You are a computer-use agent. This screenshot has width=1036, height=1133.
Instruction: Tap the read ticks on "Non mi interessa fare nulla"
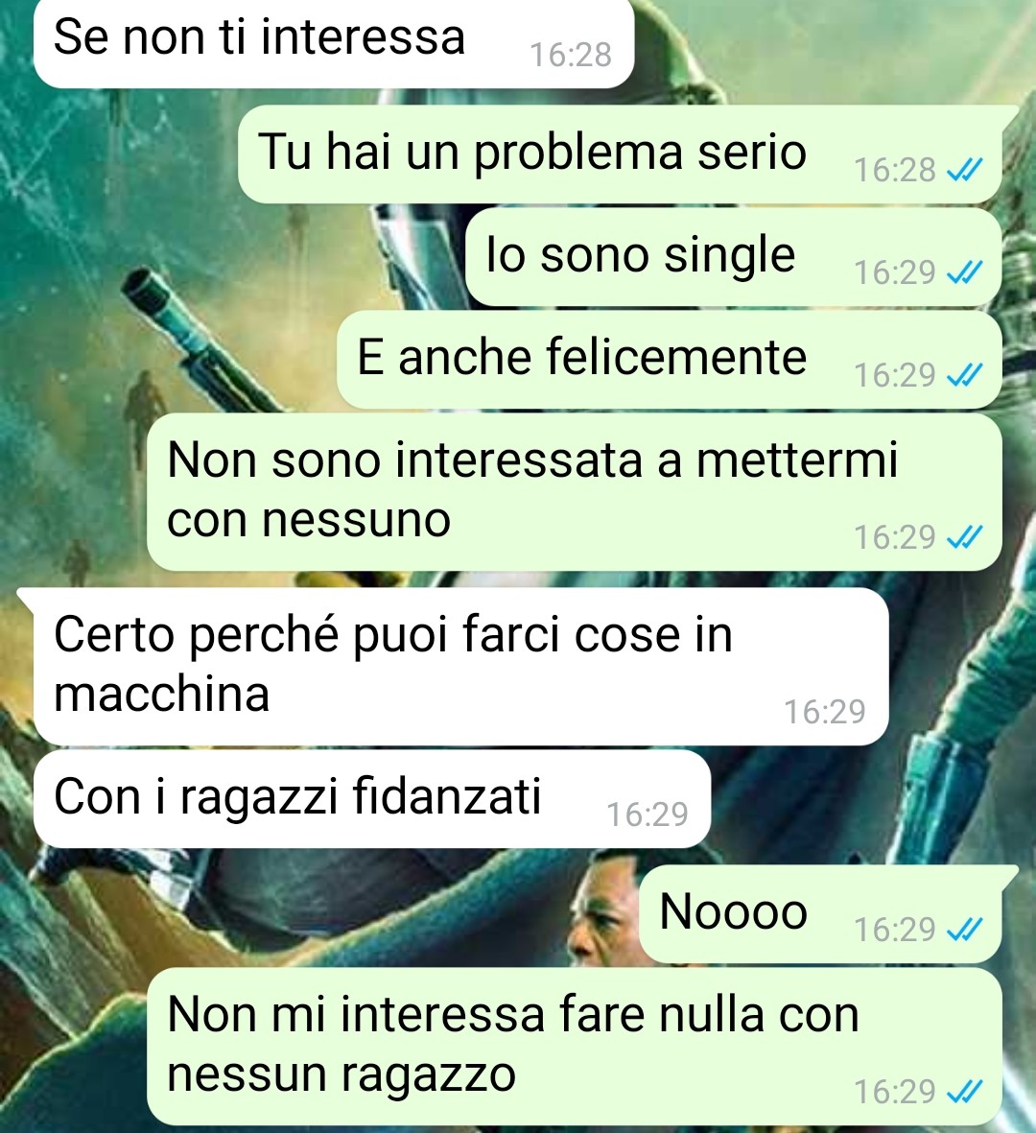964,1091
